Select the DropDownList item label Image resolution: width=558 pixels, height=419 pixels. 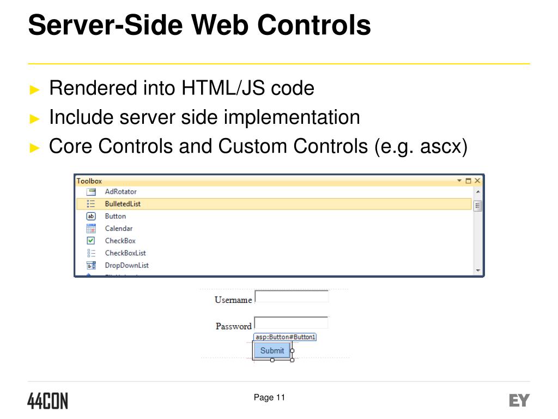pos(126,266)
